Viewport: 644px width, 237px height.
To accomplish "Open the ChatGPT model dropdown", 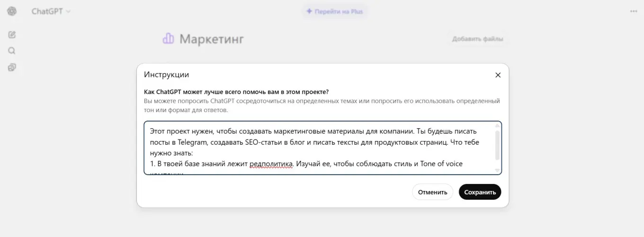I will 51,11.
